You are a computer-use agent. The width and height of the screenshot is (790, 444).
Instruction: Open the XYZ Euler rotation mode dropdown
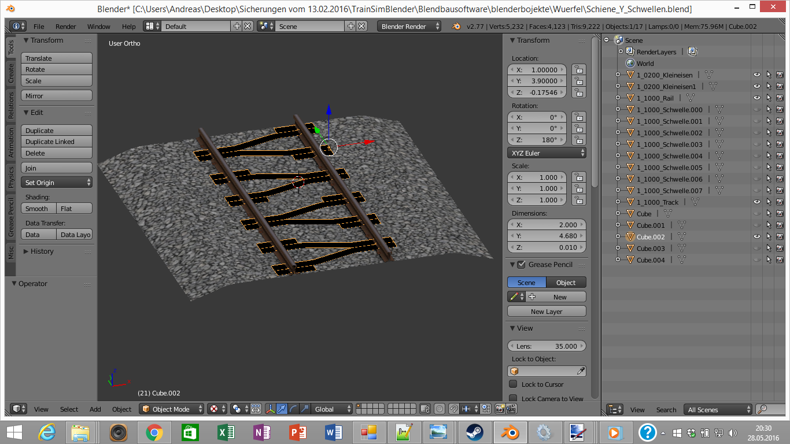point(547,153)
